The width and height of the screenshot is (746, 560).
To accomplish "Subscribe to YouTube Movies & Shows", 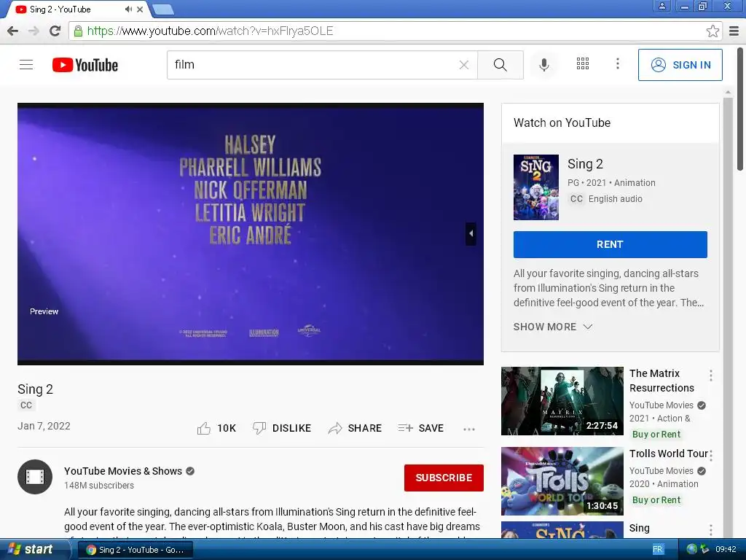I will pos(444,478).
